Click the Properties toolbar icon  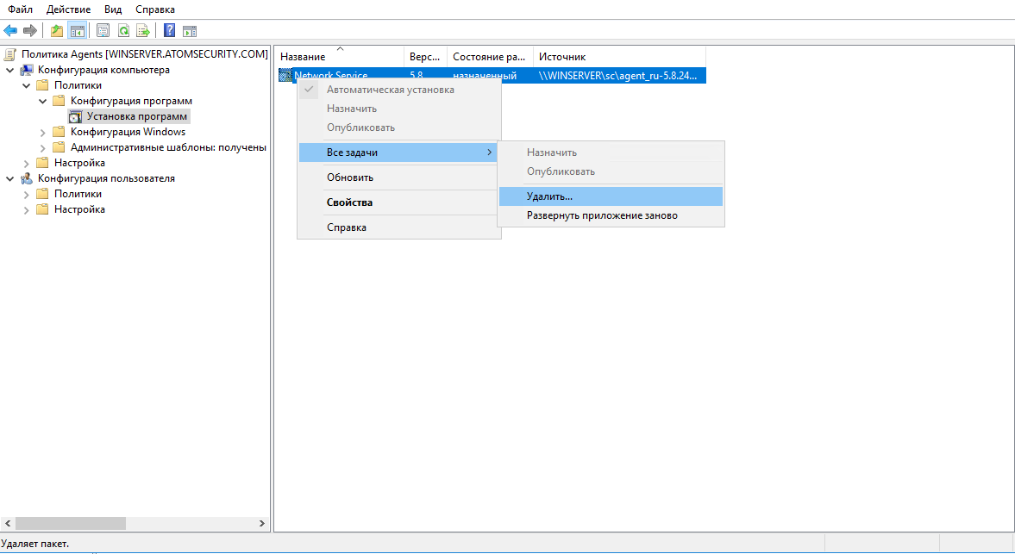click(103, 31)
